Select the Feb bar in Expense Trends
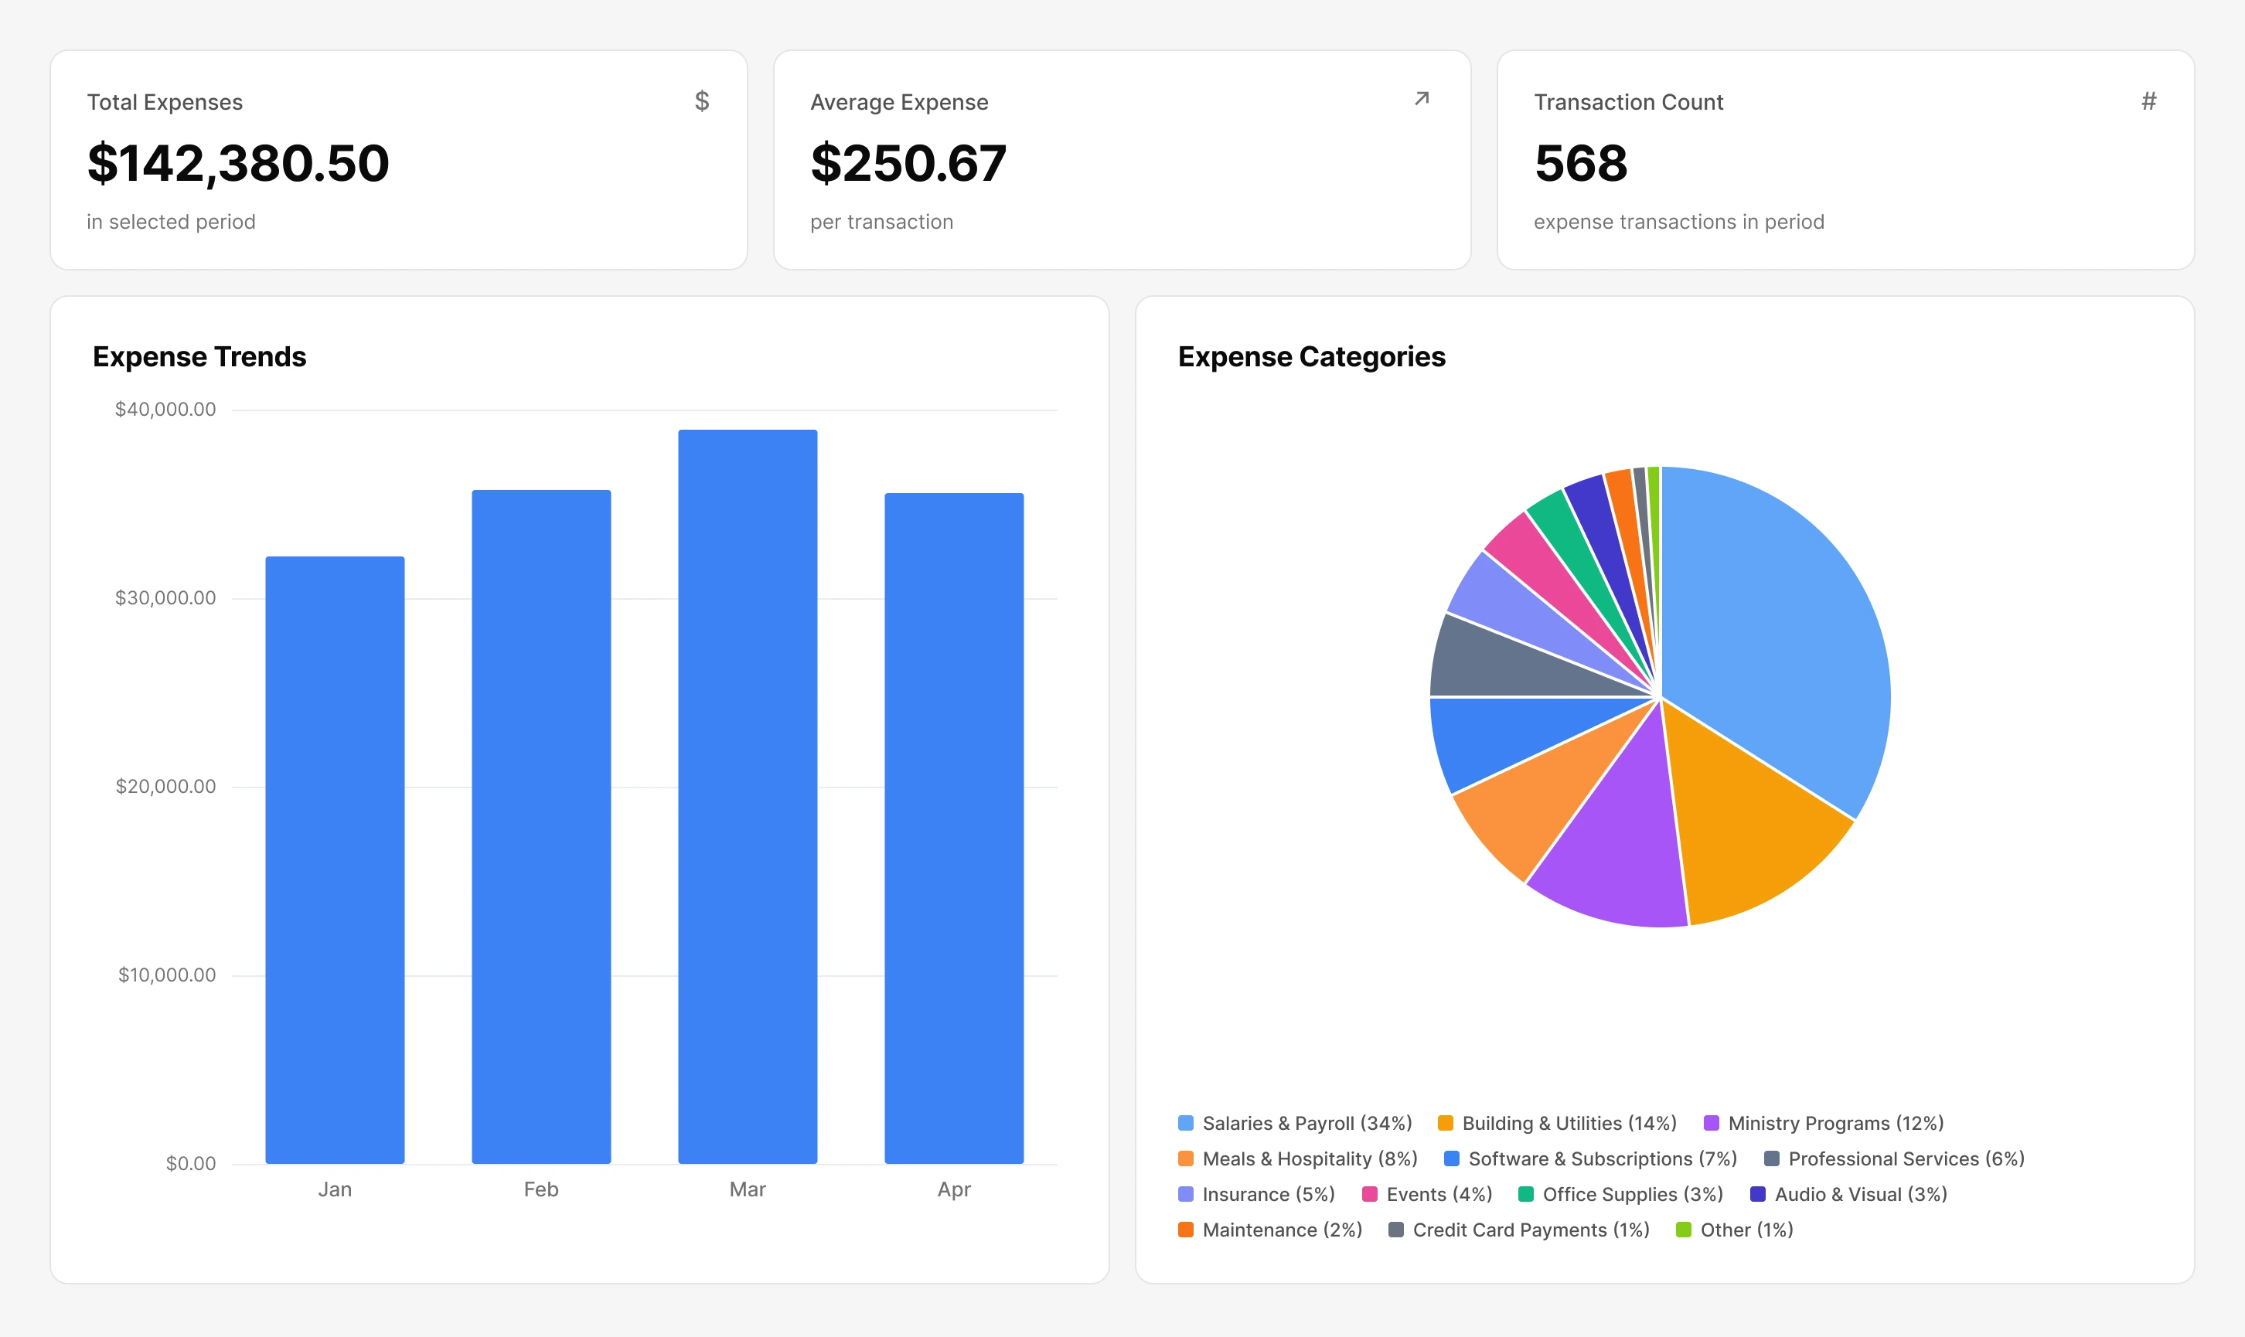Viewport: 2245px width, 1337px height. pyautogui.click(x=542, y=826)
